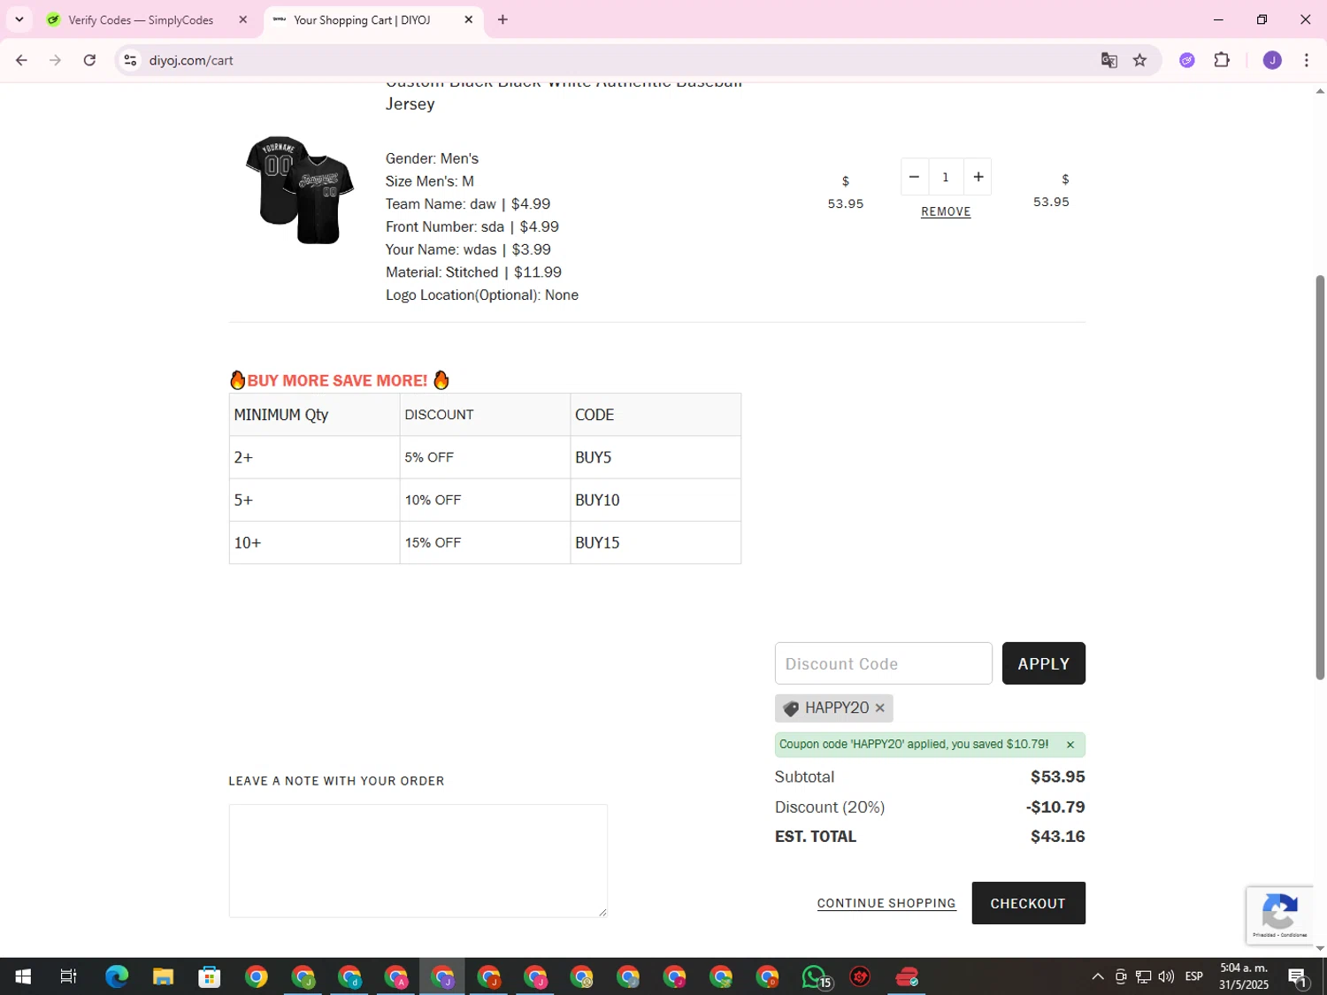The width and height of the screenshot is (1327, 995).
Task: Select the Your Shopping Cart DIYOJ tab
Action: click(x=361, y=19)
